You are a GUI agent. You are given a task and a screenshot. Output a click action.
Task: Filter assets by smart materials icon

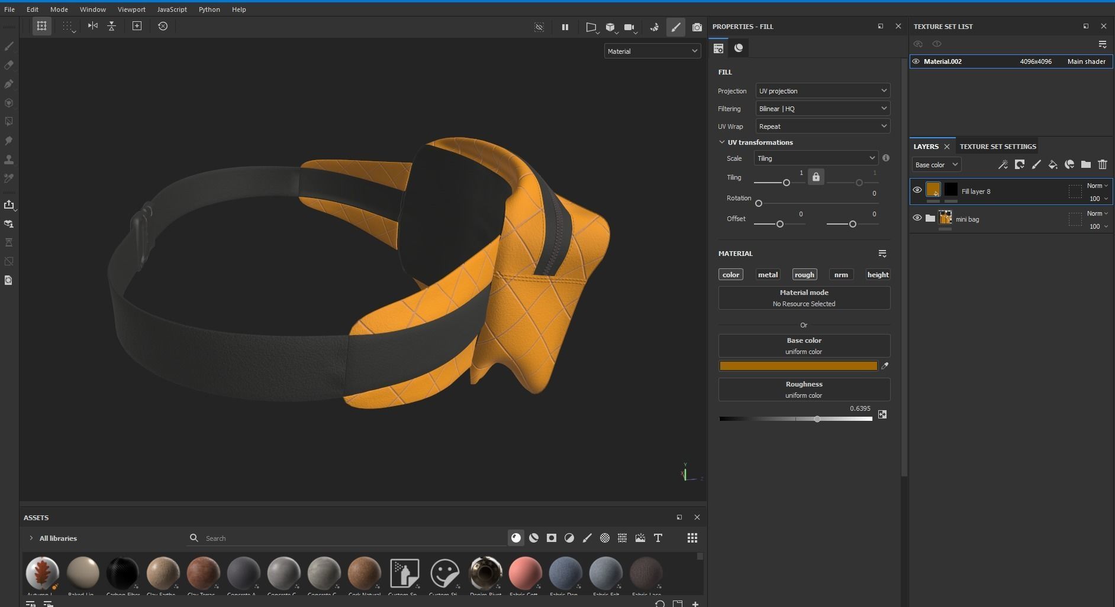(534, 538)
